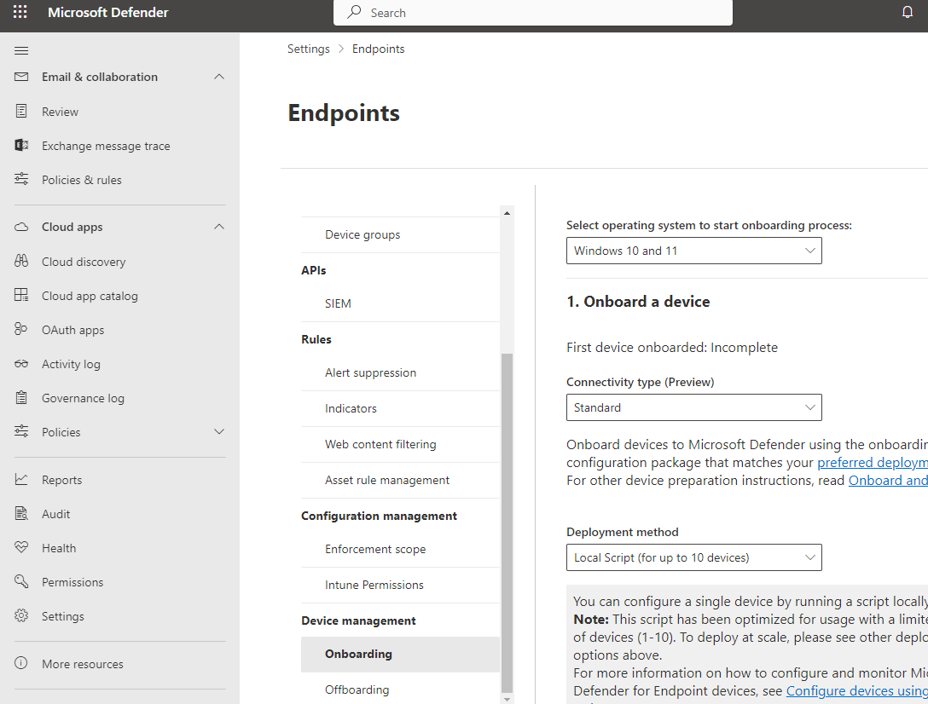This screenshot has width=928, height=704.
Task: Click the Reports chart icon
Action: click(x=21, y=479)
